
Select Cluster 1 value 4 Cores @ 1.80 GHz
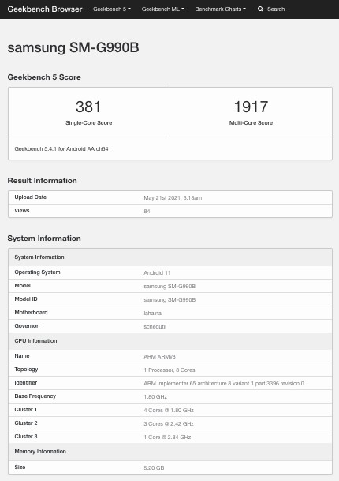169,411
